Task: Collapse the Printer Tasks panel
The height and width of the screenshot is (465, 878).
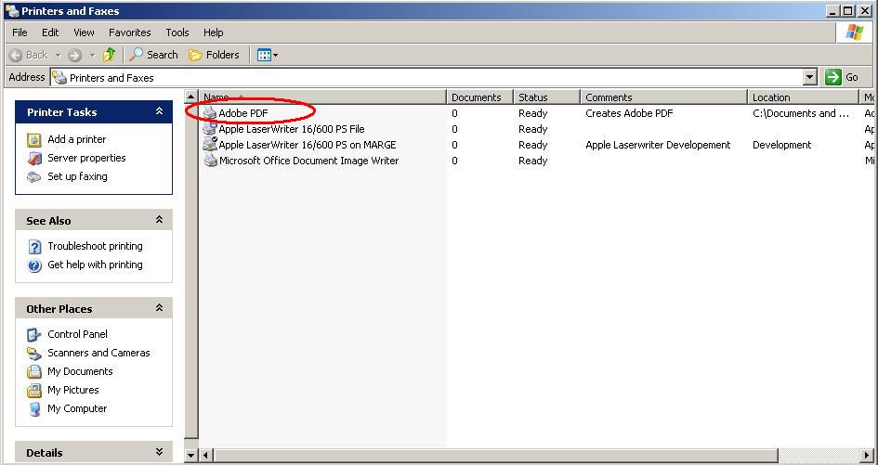Action: pos(159,111)
